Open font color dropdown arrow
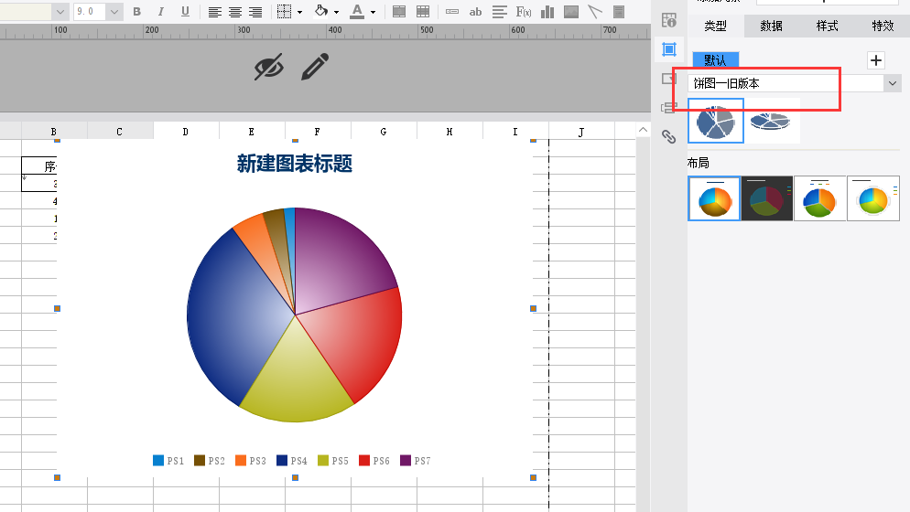Viewport: 910px width, 512px height. coord(373,12)
